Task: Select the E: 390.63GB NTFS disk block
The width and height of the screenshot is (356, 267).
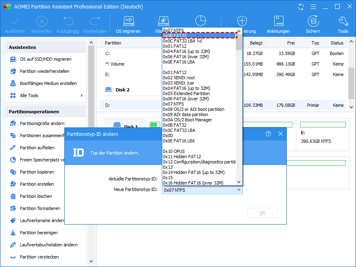Action: [x=323, y=134]
